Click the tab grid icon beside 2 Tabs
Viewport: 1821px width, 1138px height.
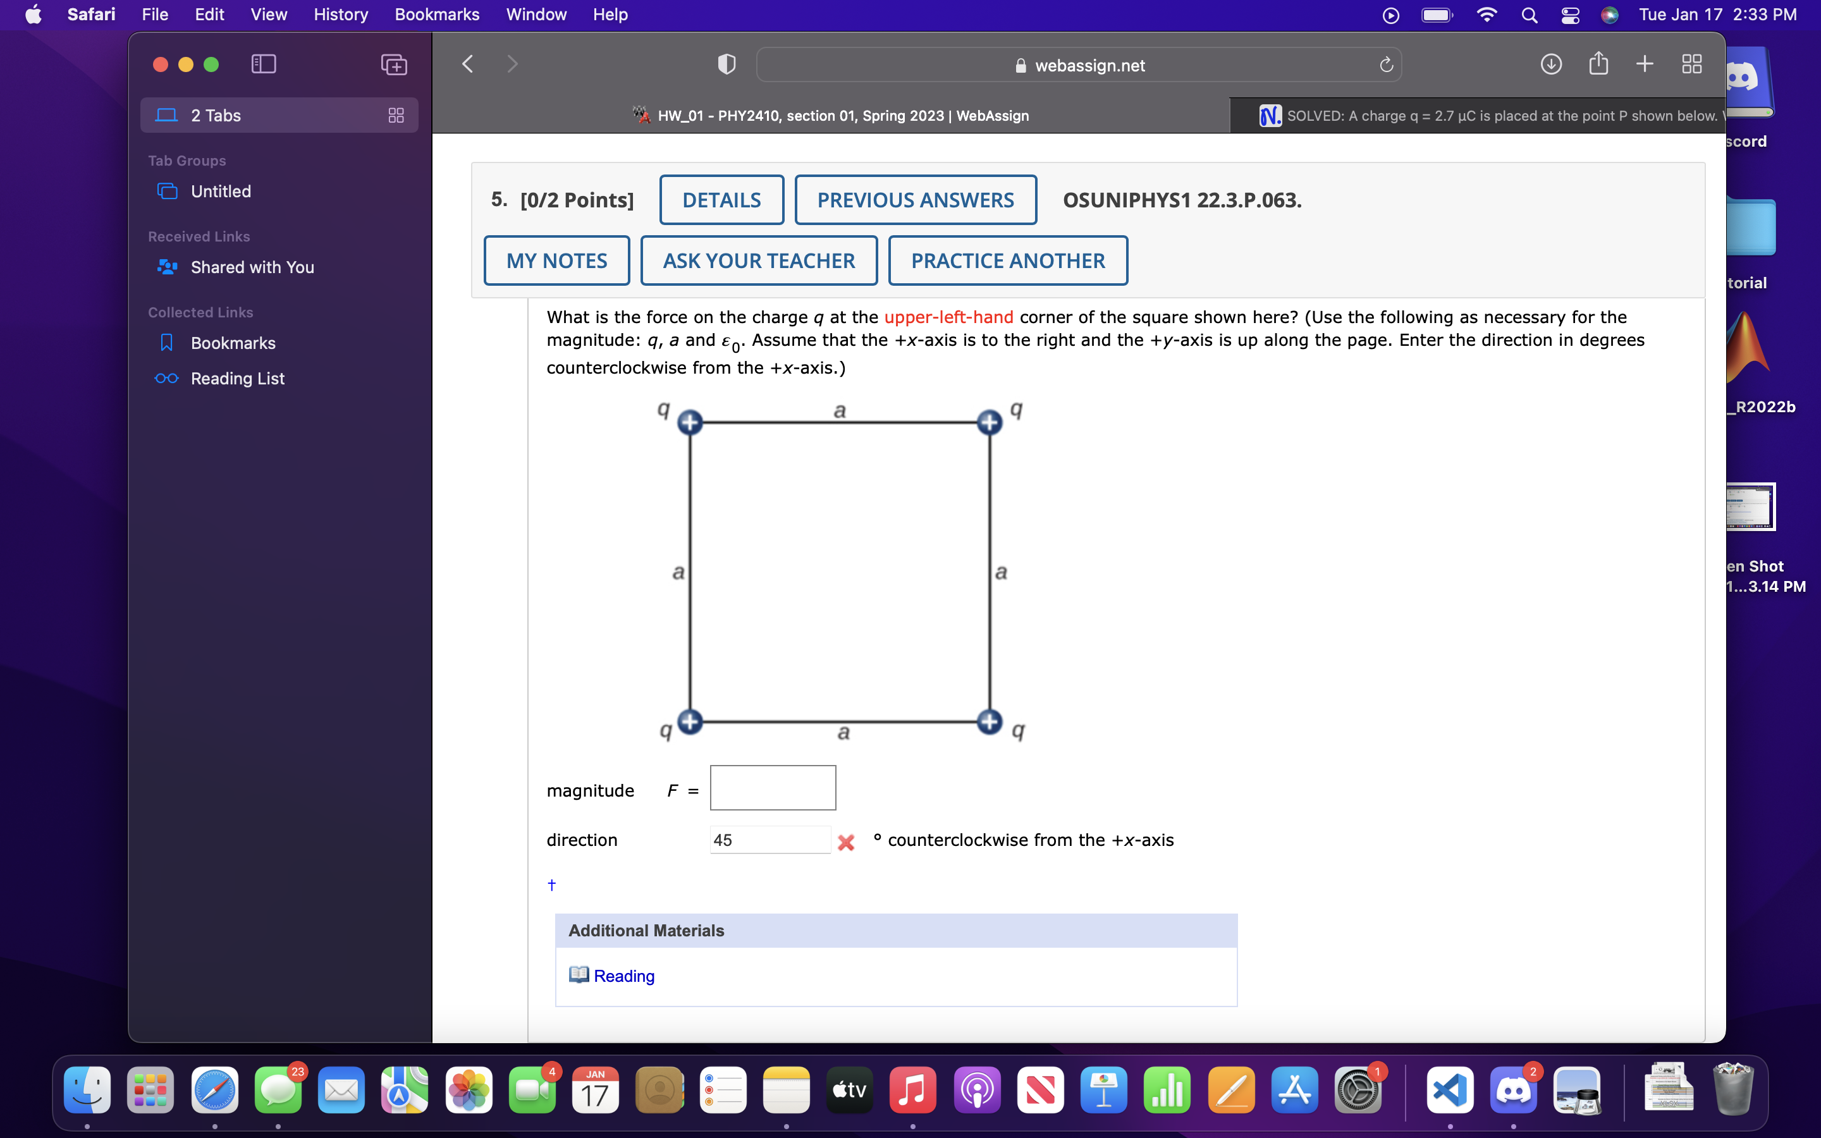point(396,115)
